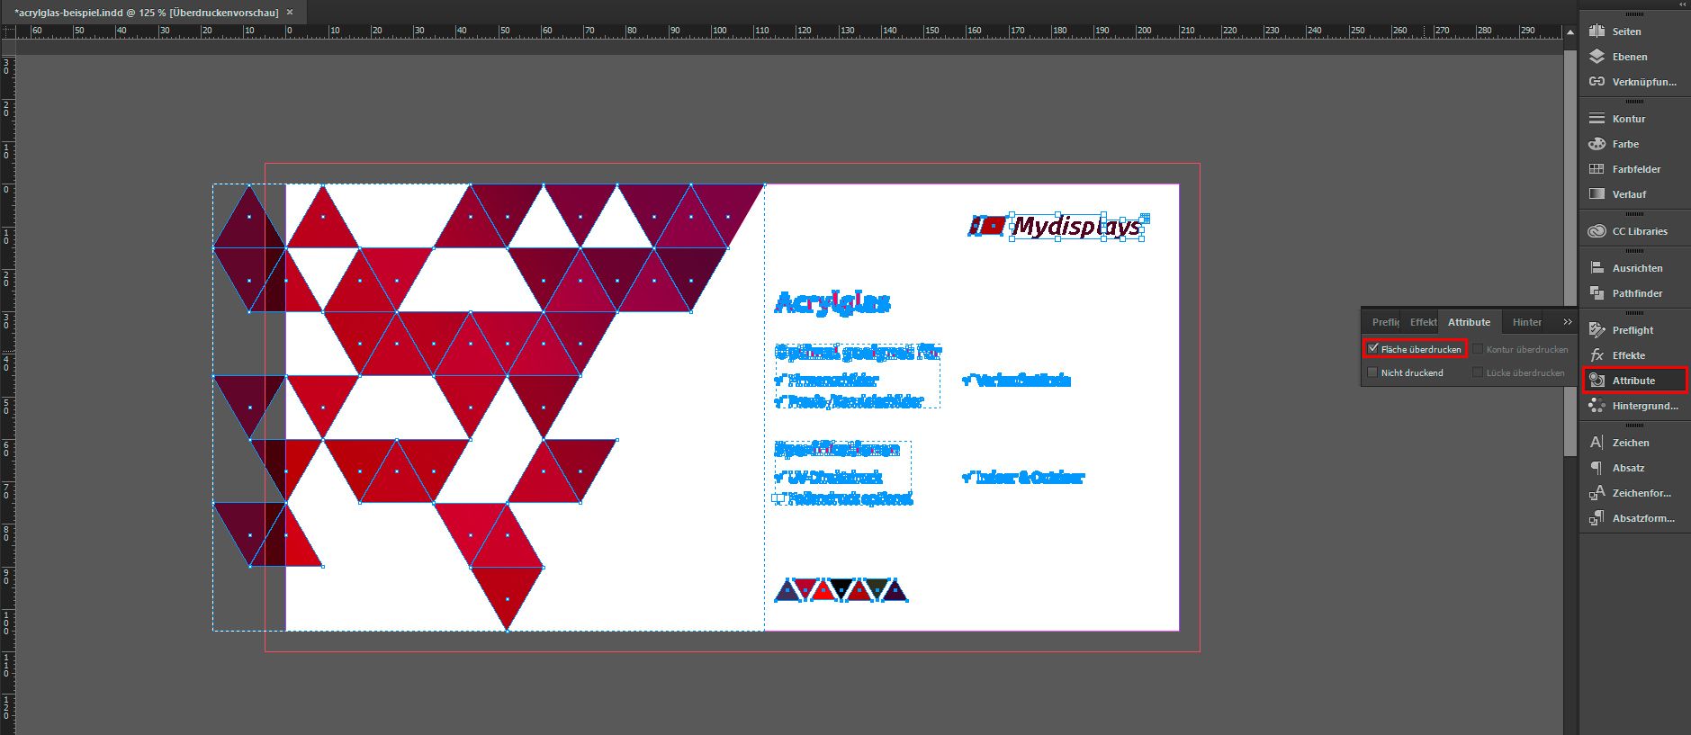Open the Verlauf gradient panel icon

[1597, 193]
